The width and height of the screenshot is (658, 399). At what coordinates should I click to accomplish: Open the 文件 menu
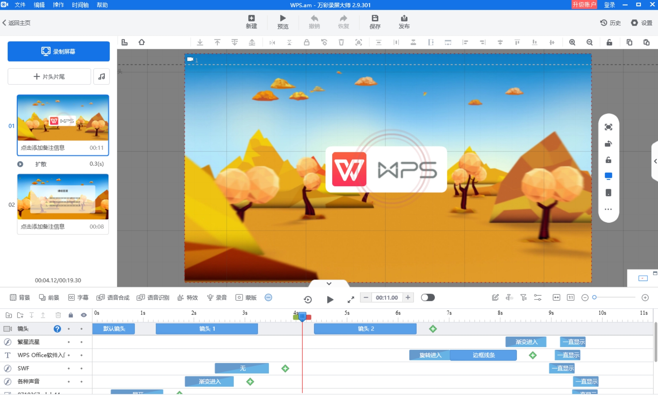20,5
